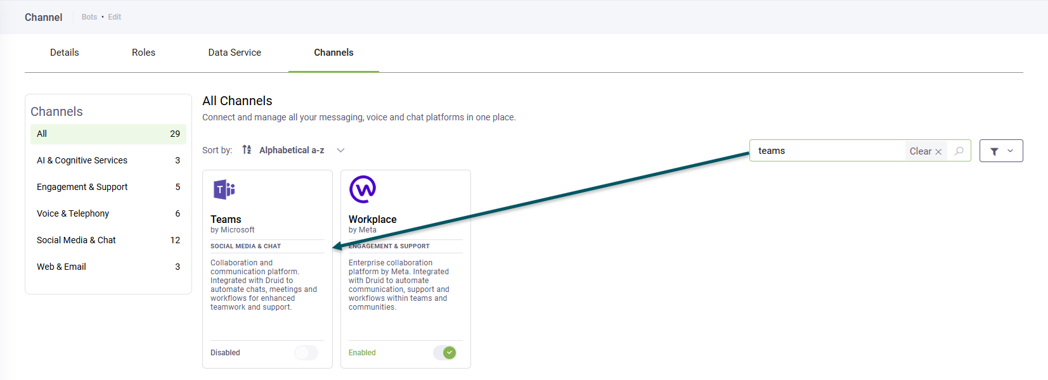Clear the teams search text
This screenshot has height=380, width=1048.
(926, 151)
